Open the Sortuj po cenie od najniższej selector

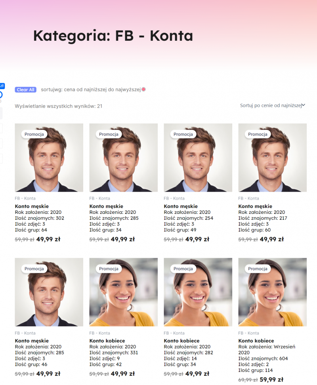pyautogui.click(x=272, y=105)
